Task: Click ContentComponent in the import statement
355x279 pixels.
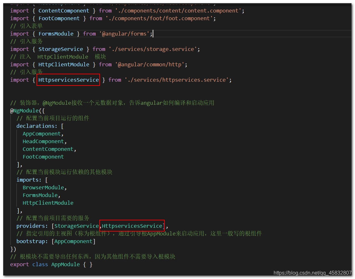Action: click(64, 11)
